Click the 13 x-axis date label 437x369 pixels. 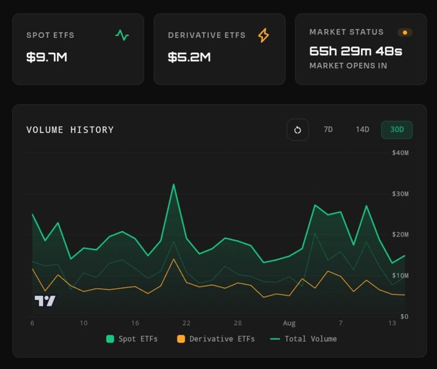coord(392,323)
